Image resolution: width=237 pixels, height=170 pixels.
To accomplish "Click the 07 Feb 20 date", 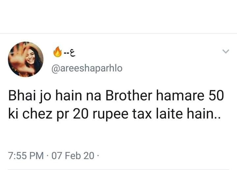I will [x=73, y=156].
